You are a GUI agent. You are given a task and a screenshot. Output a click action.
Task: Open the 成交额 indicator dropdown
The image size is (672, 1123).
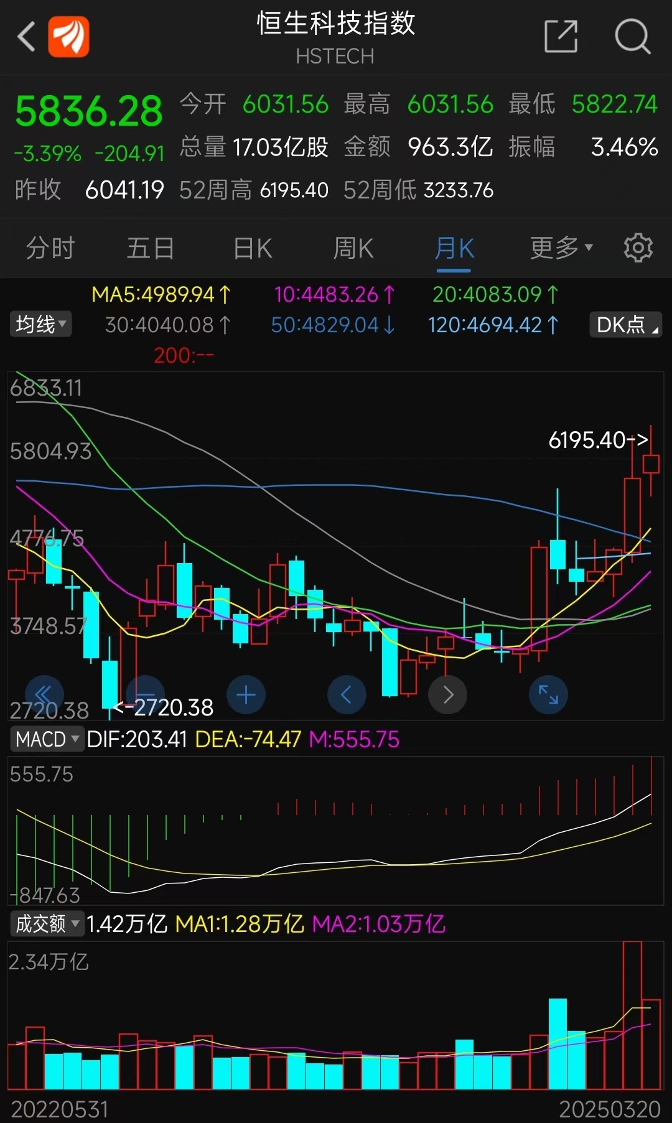coord(47,923)
